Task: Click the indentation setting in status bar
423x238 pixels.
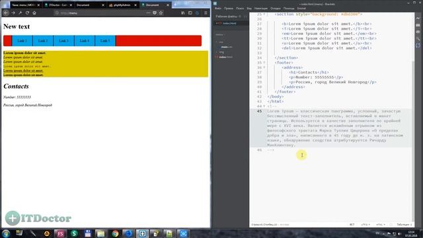Action: 404,225
